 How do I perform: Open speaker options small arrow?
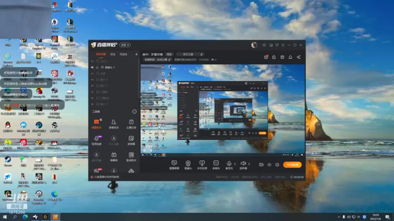click(x=249, y=164)
